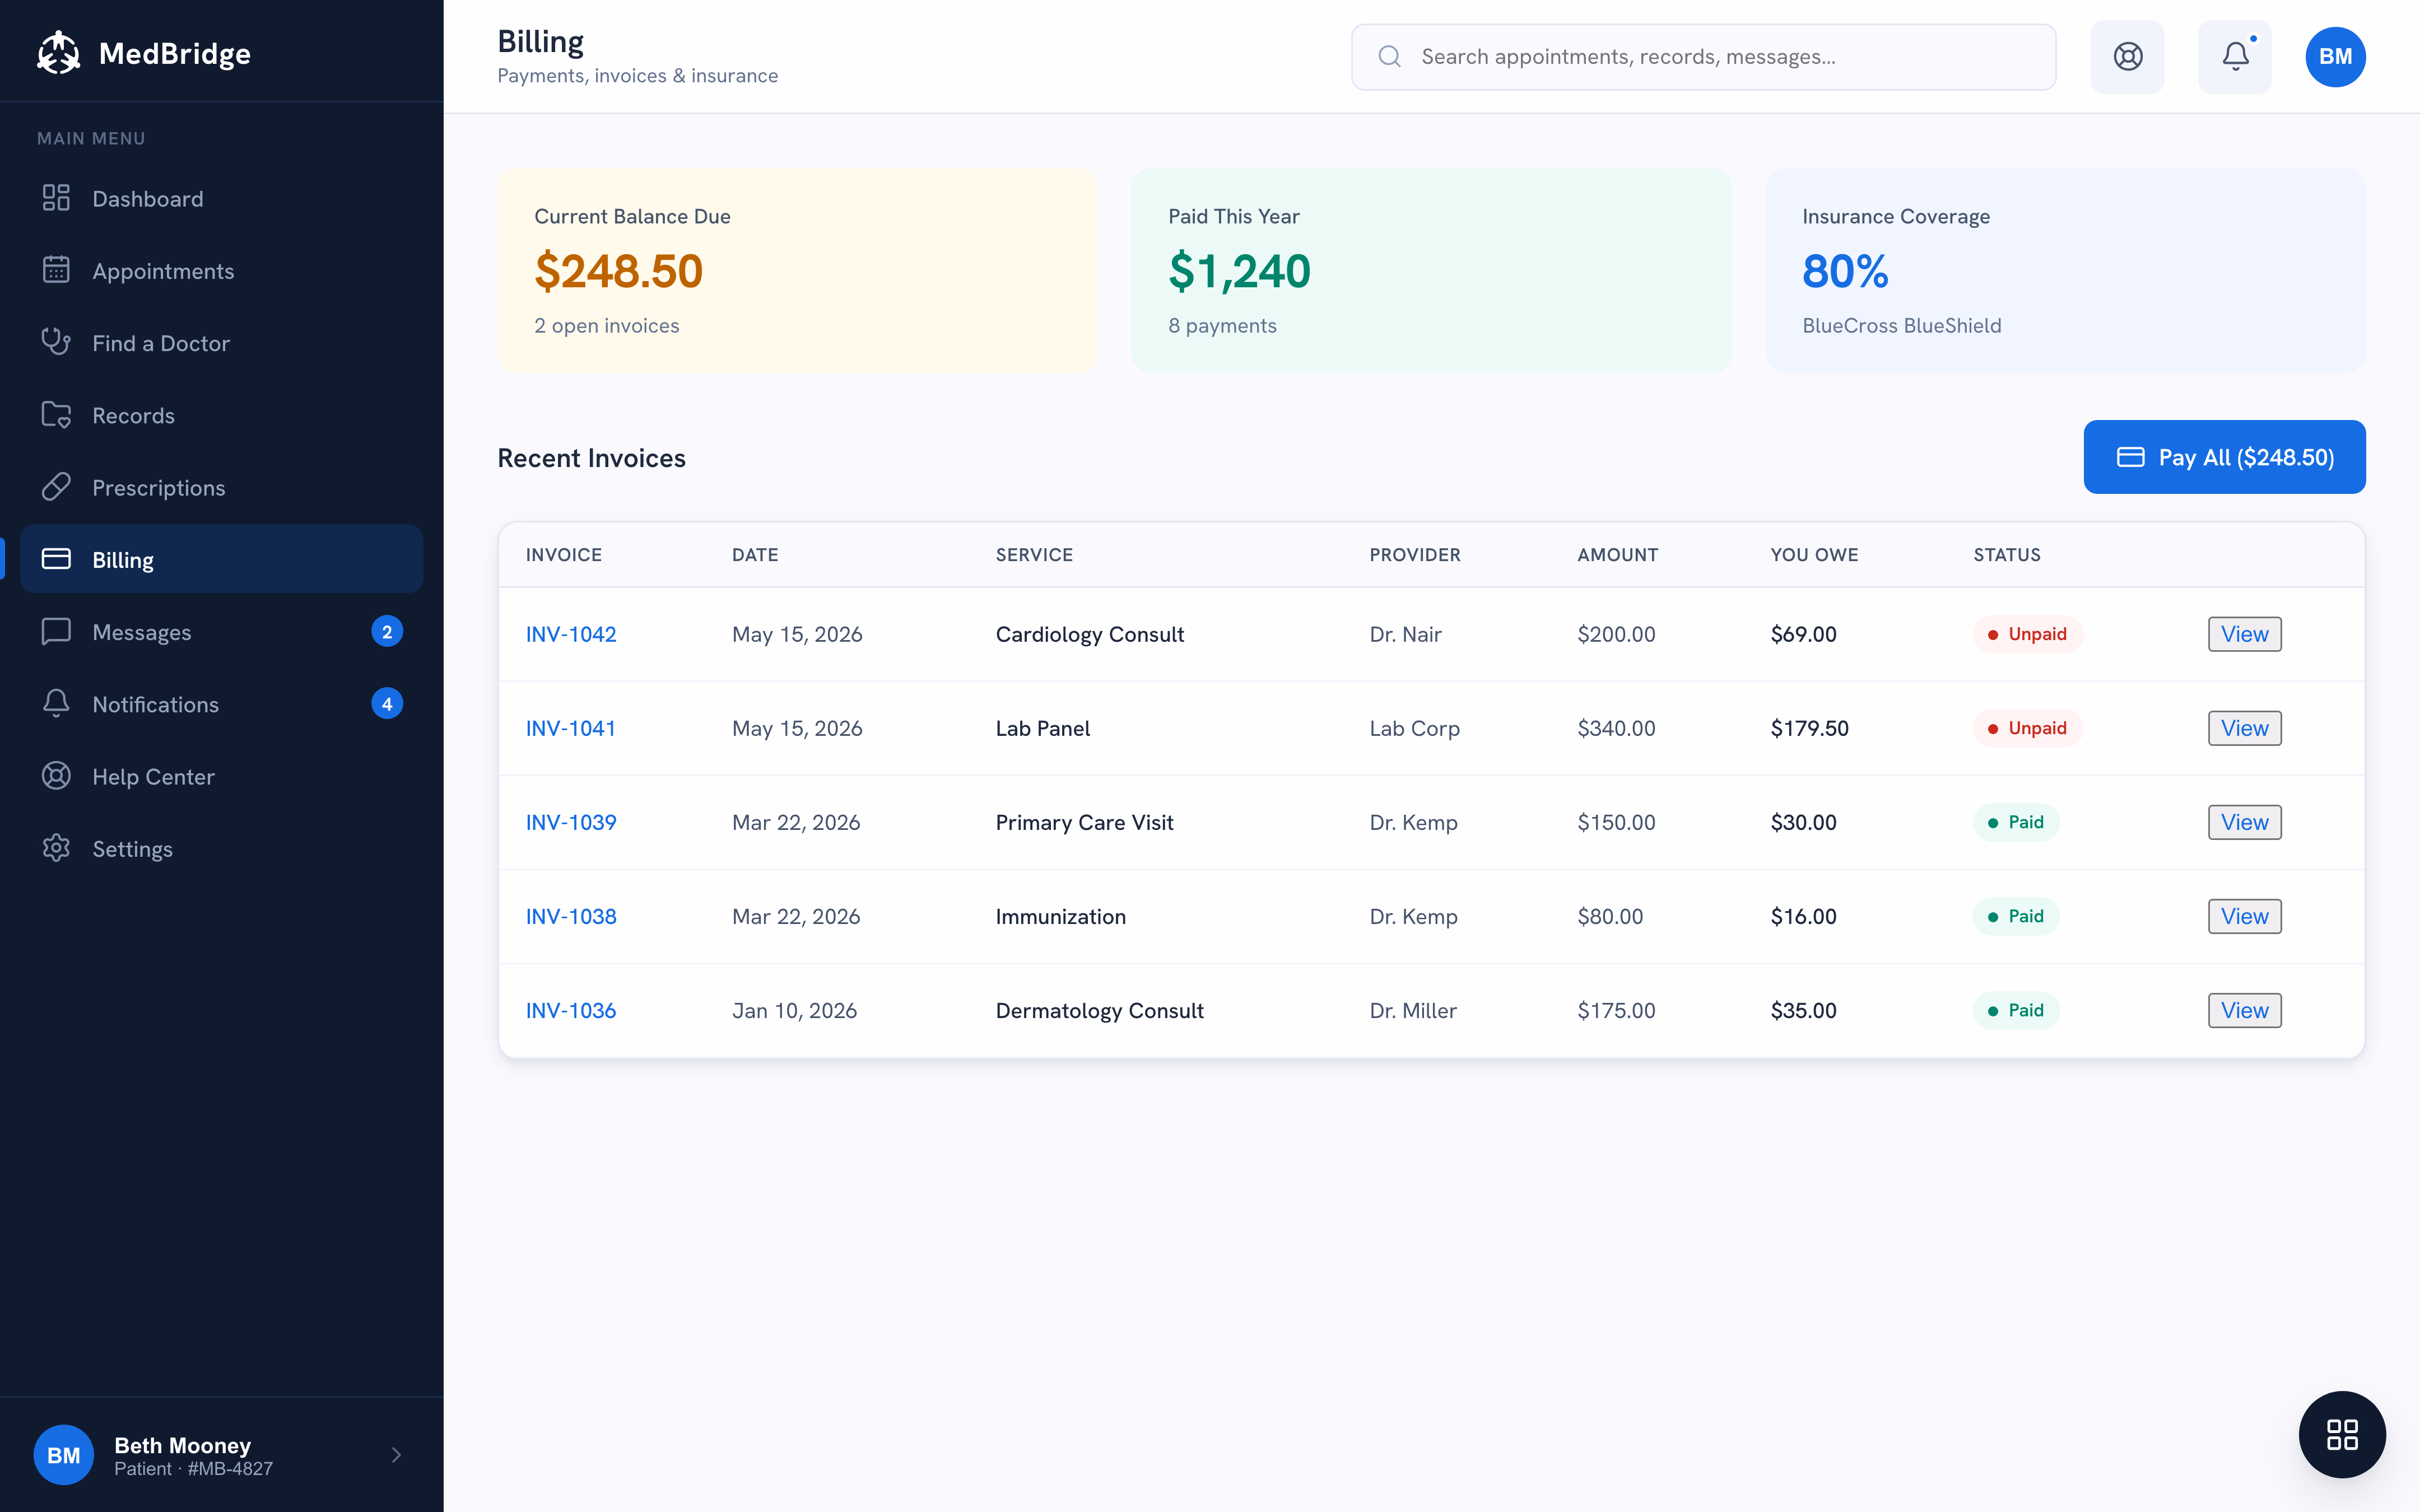Click the Lab Corp provider cell
2420x1512 pixels.
coord(1414,728)
